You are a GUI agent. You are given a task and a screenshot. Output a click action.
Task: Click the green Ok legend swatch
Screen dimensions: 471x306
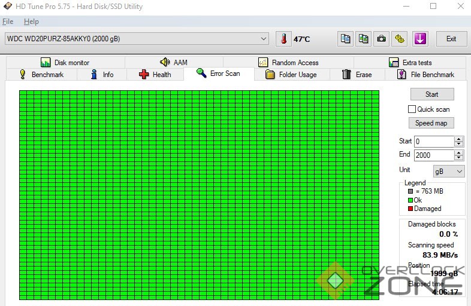[410, 200]
